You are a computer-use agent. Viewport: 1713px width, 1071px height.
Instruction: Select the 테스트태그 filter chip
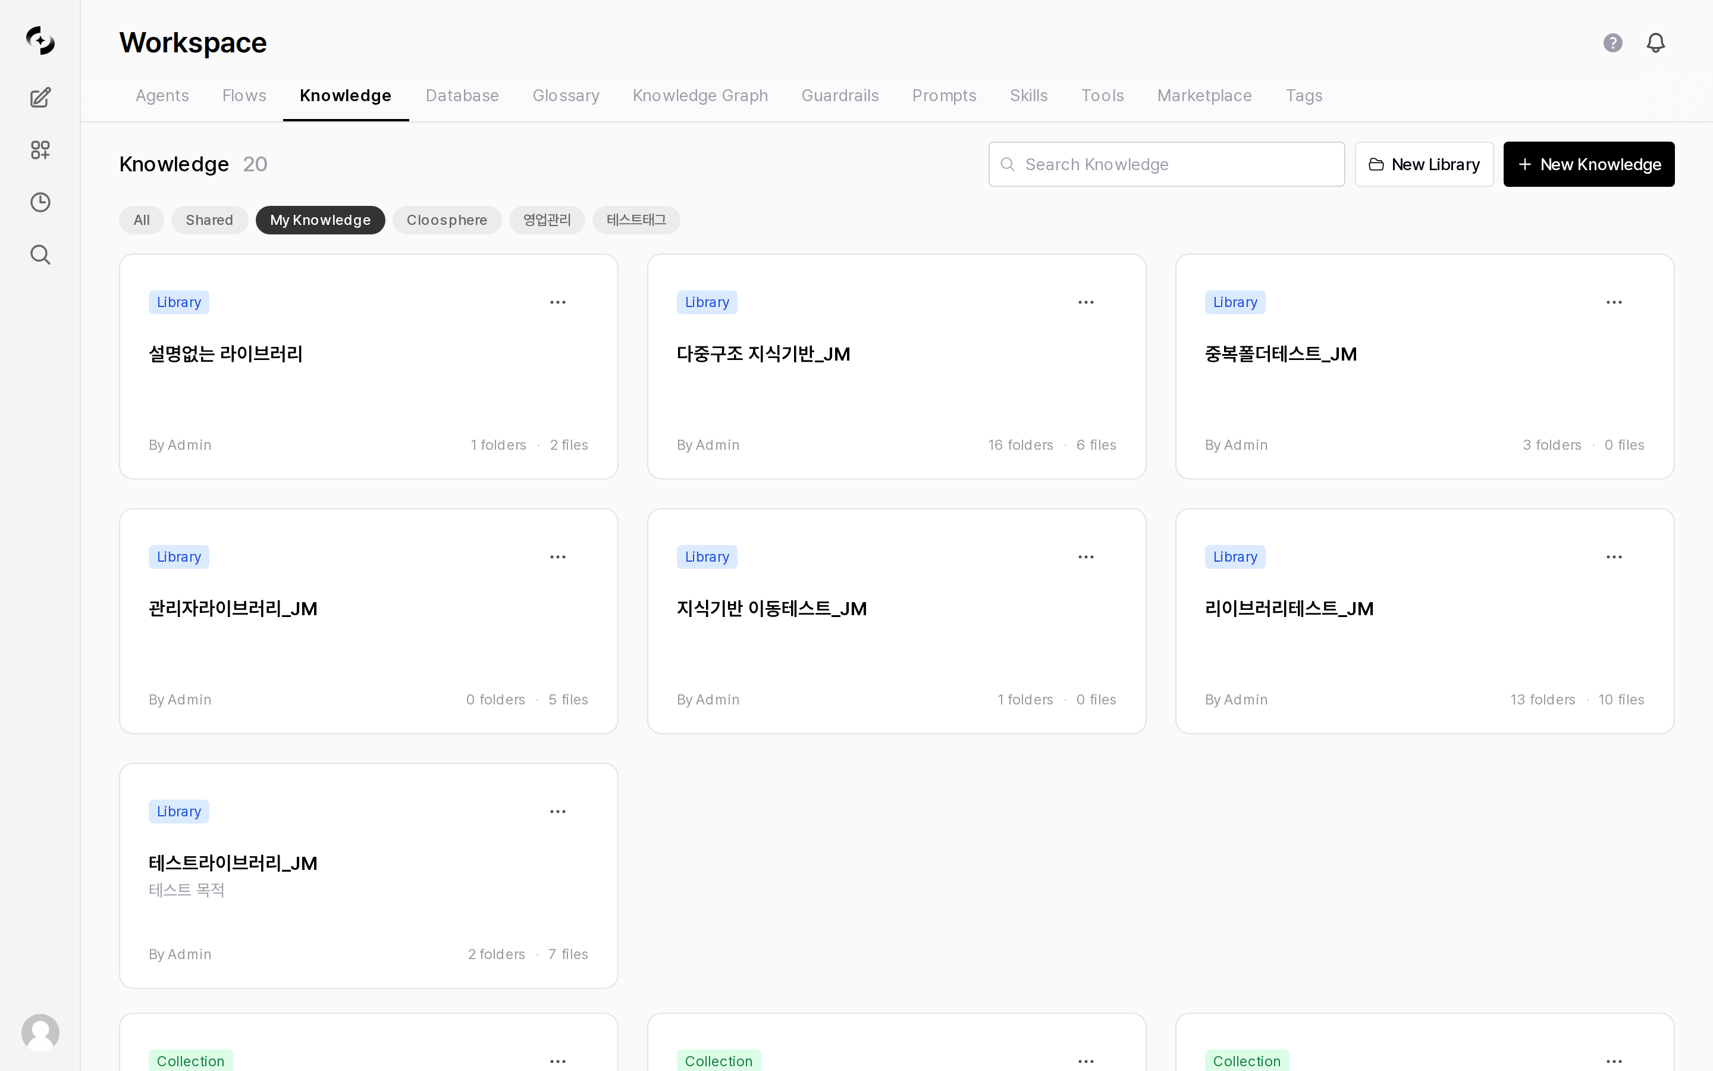pyautogui.click(x=636, y=220)
